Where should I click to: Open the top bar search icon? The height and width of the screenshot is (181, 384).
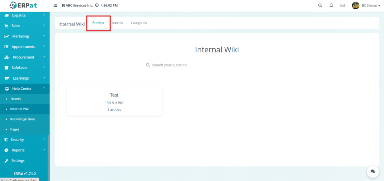pos(320,5)
